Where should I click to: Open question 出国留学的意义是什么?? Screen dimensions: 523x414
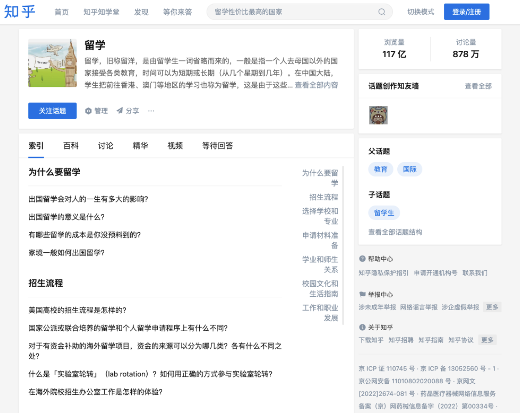point(67,218)
